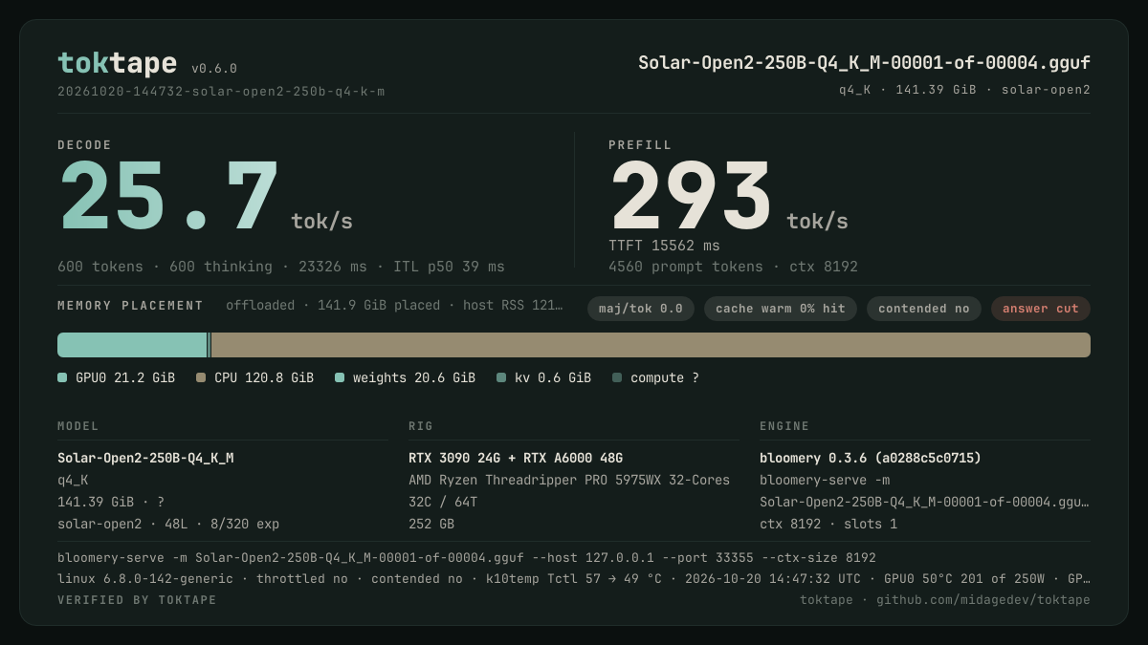Click 'q4_K · 141.39 GiB · solar-open2' subtitle
1148x645 pixels.
[x=964, y=90]
